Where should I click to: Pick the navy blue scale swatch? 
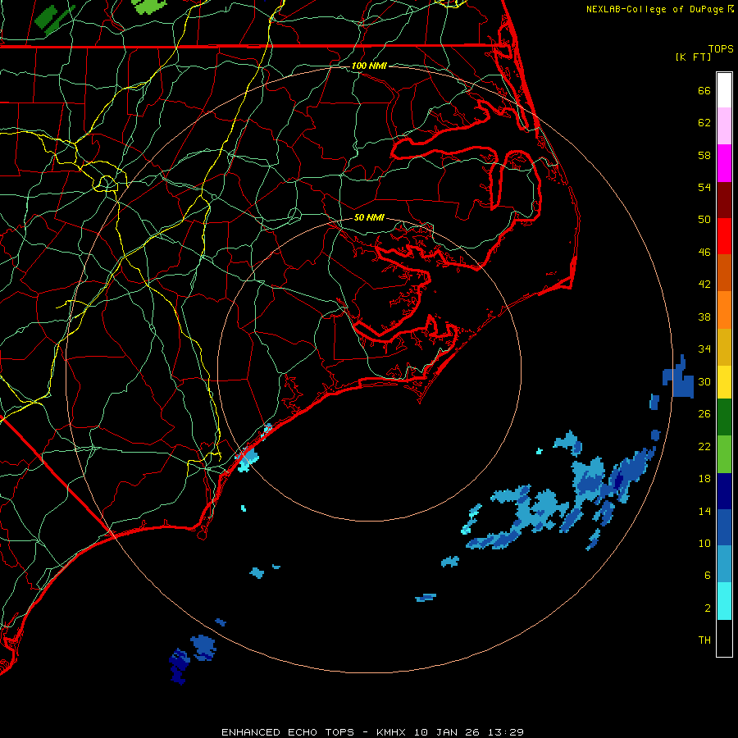click(724, 491)
